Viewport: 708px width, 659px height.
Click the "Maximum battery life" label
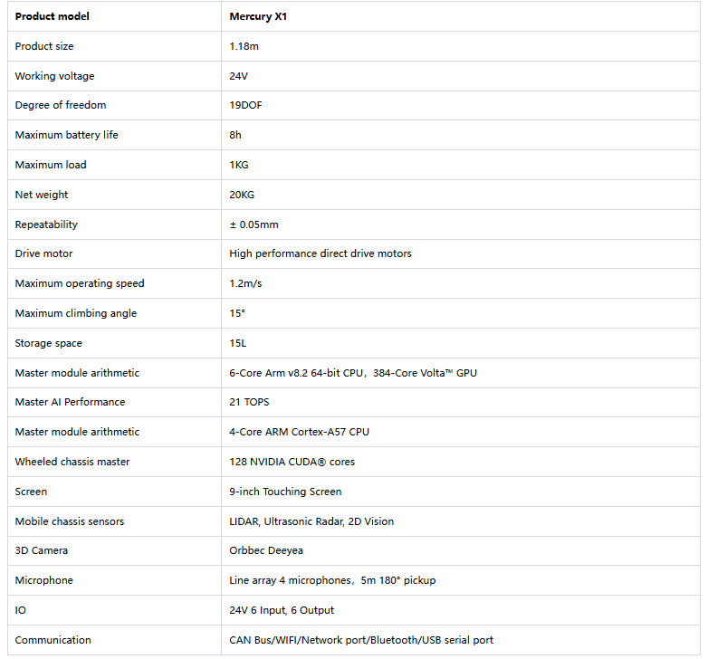click(67, 135)
